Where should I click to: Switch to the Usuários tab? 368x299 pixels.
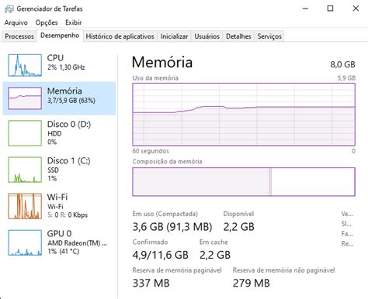click(207, 36)
